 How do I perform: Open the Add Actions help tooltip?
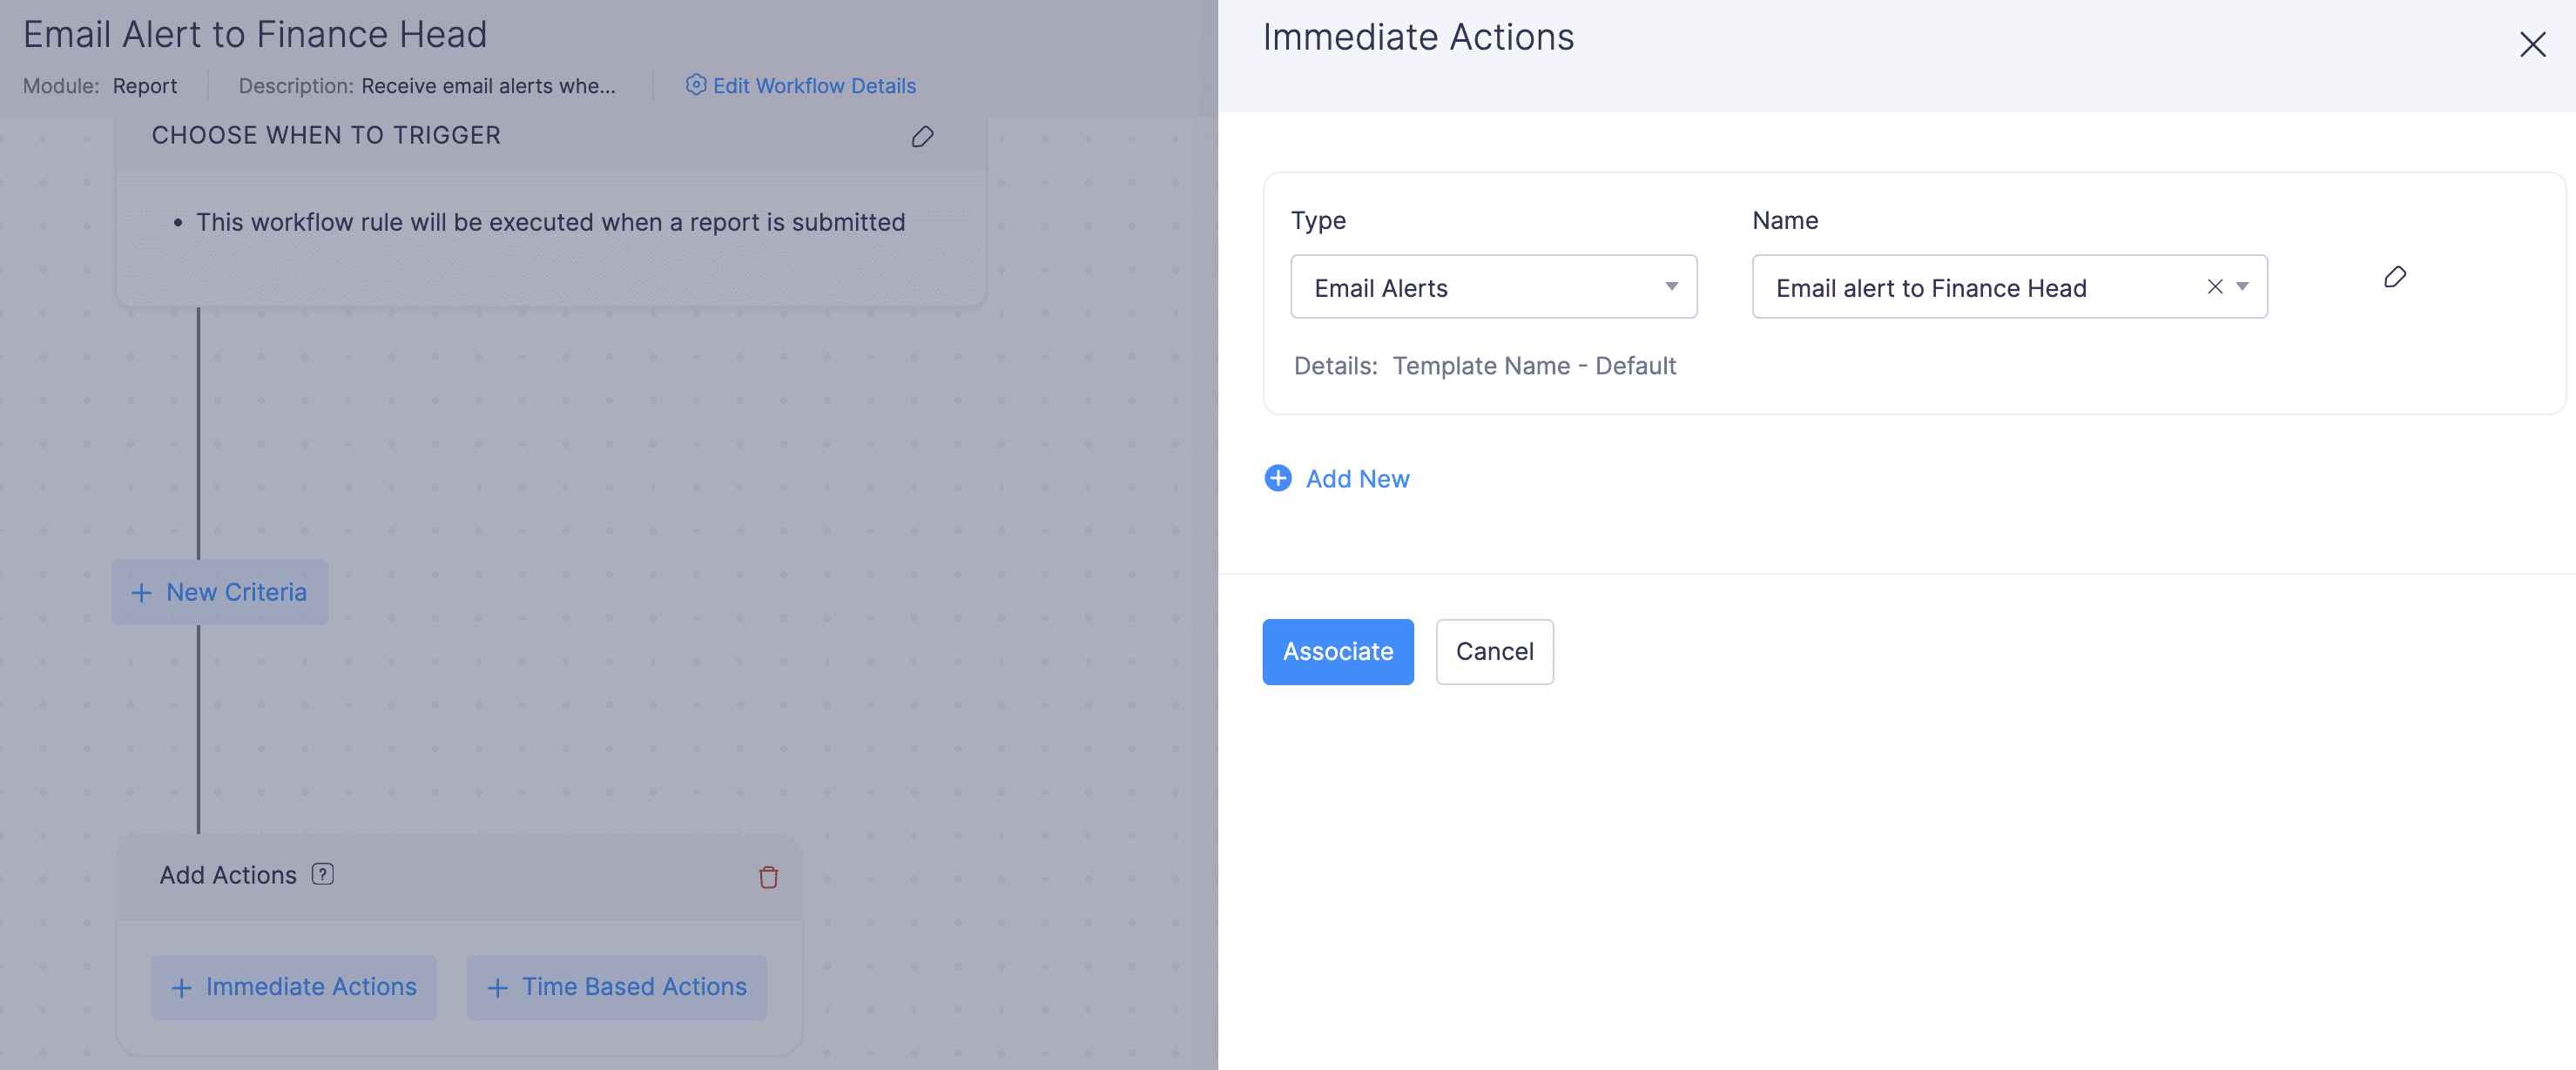click(322, 874)
